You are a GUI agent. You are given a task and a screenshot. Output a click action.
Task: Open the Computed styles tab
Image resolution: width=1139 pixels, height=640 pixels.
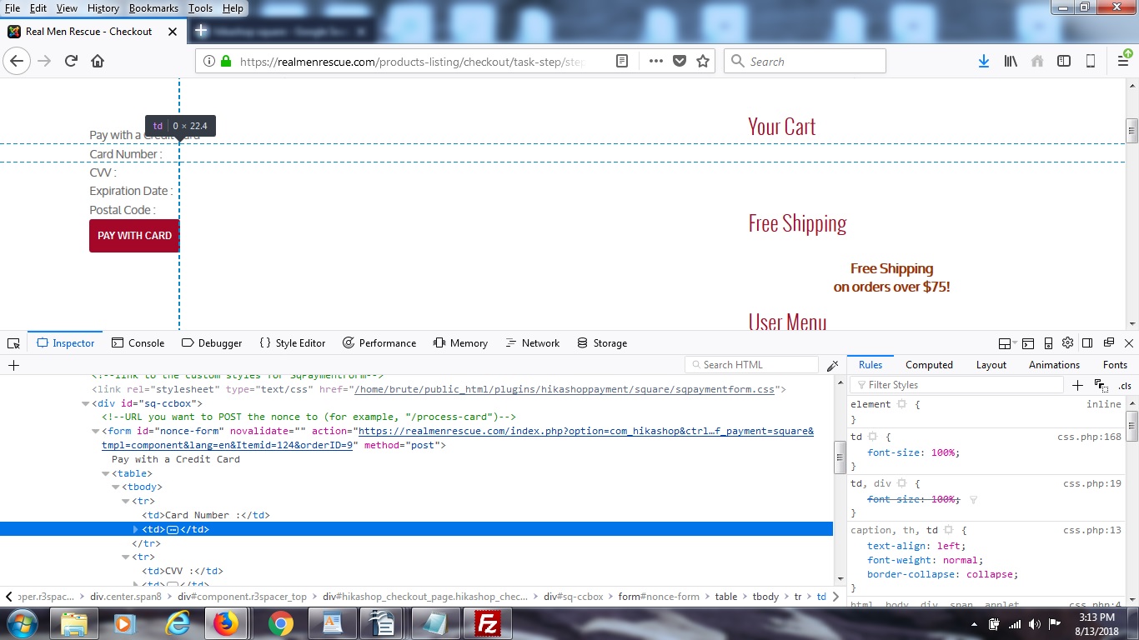click(929, 365)
